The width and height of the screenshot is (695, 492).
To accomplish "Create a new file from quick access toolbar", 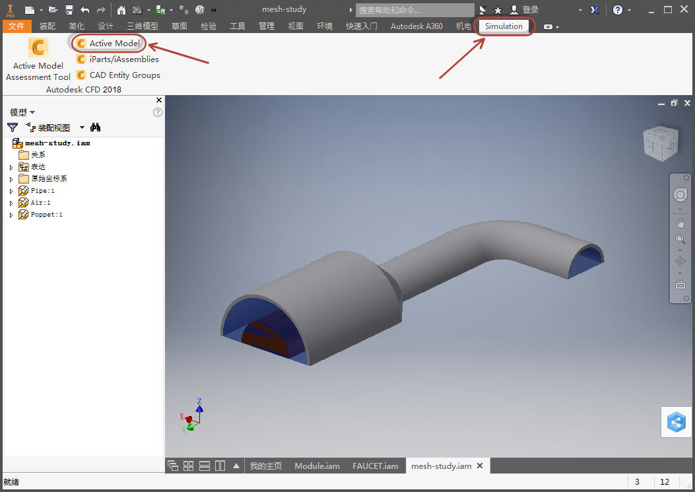I will pos(29,10).
